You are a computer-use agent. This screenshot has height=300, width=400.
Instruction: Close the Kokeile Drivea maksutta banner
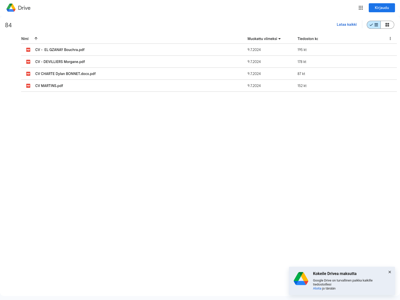click(x=390, y=272)
